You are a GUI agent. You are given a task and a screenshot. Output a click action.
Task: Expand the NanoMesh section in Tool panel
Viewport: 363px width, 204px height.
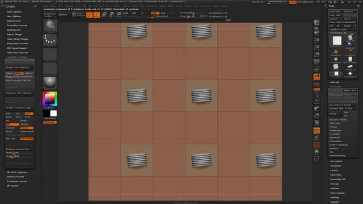coord(335,166)
